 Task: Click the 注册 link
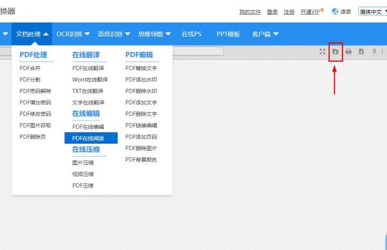pyautogui.click(x=289, y=12)
